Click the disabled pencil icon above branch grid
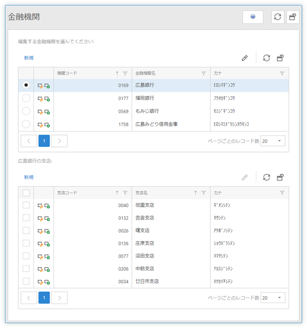The width and height of the screenshot is (307, 328). pyautogui.click(x=245, y=177)
